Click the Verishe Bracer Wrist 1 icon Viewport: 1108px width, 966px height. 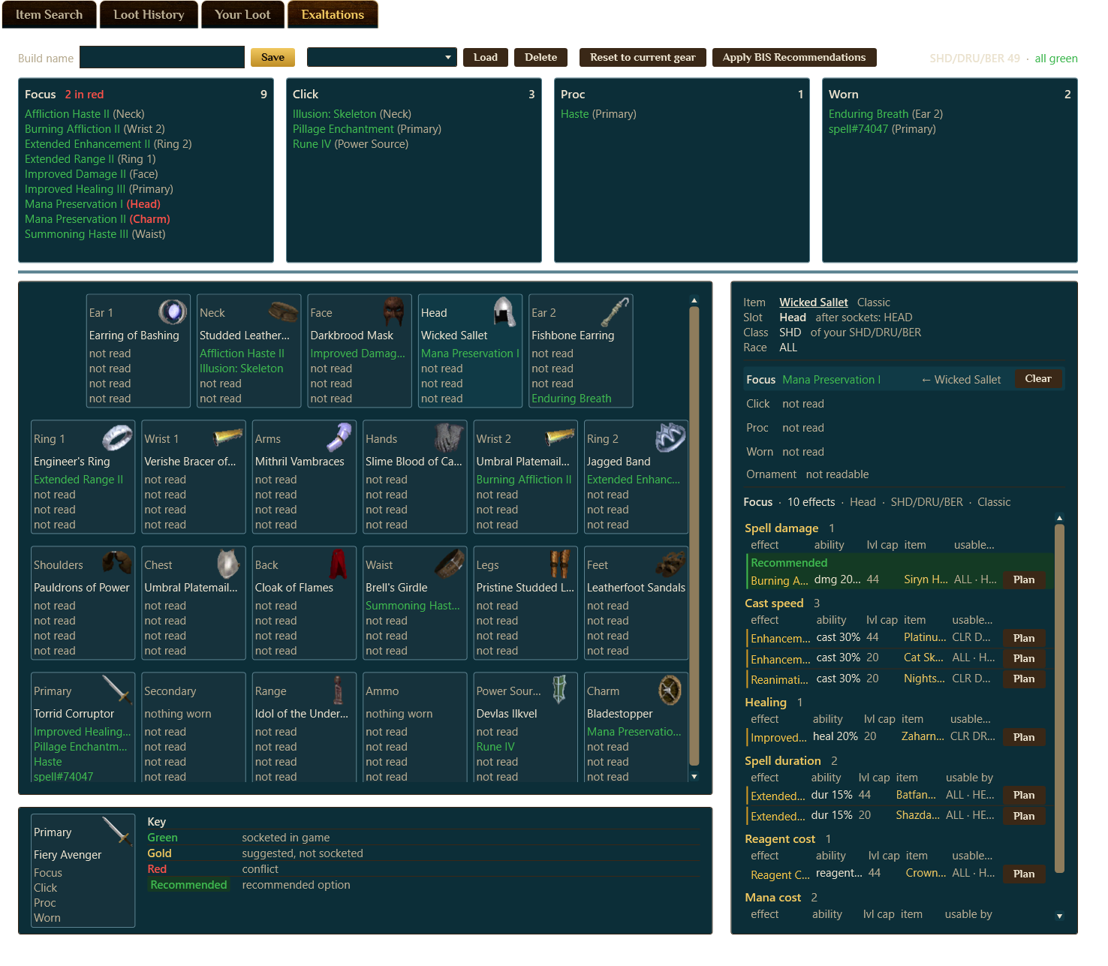pos(228,438)
